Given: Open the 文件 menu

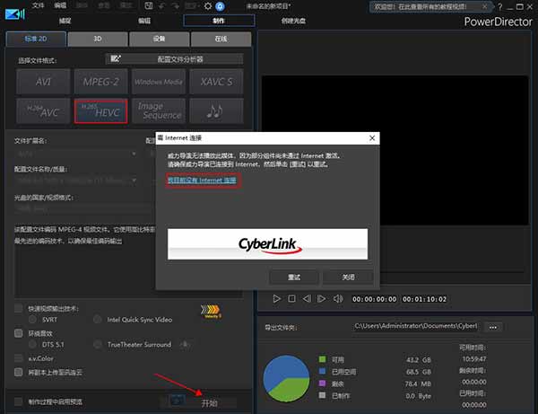Looking at the screenshot, I should click(x=38, y=5).
